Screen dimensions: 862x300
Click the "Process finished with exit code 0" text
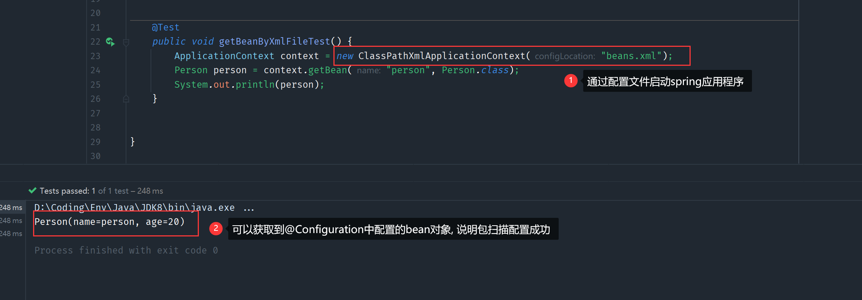(126, 251)
